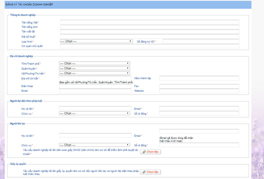This screenshot has height=179, width=264.
Task: Click the Người đại diện theo pháp luật title
Action: coord(26,101)
